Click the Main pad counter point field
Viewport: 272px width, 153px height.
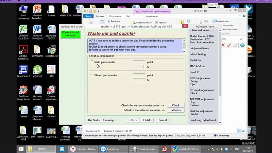139,62
